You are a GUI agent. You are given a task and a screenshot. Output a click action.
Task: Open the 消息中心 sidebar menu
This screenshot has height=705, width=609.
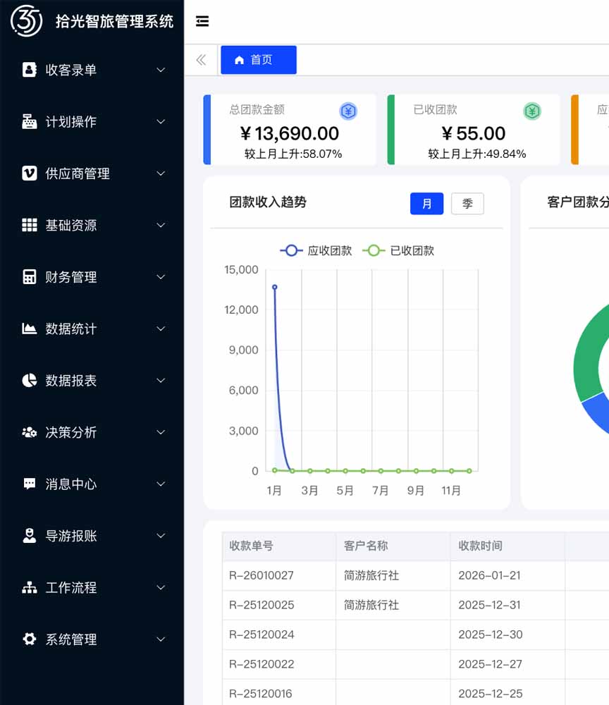tap(92, 484)
